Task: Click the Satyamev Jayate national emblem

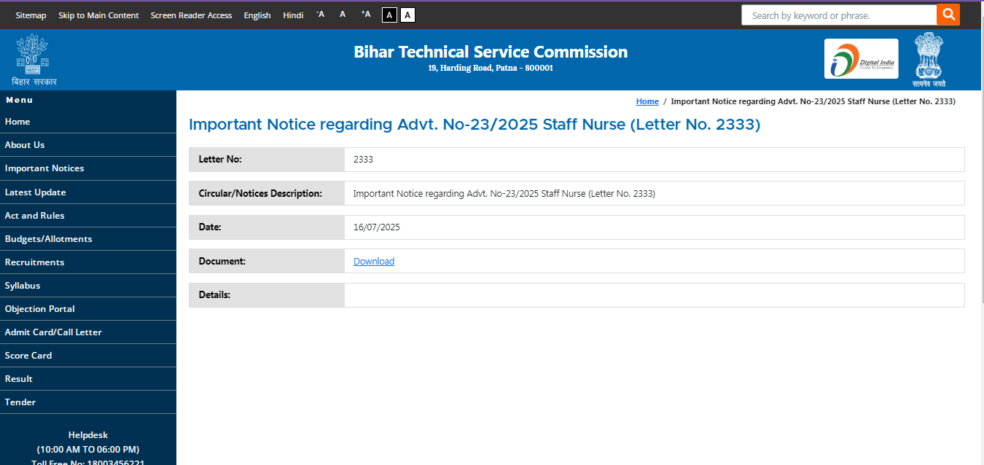Action: [929, 59]
